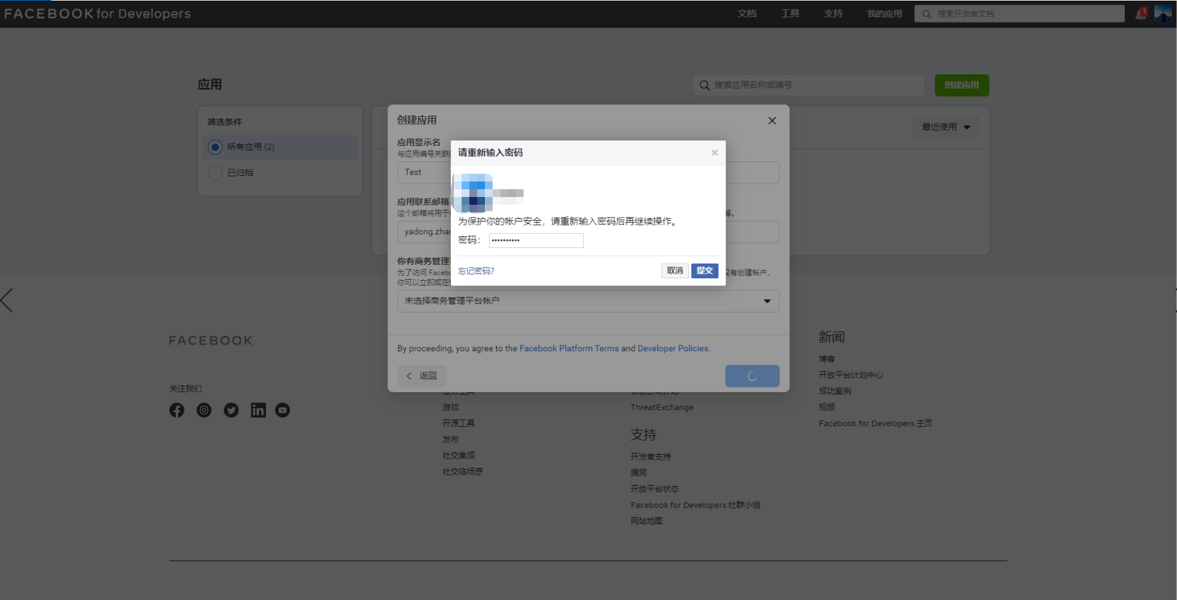This screenshot has height=600, width=1177.
Task: Click the FACEBOOK for Developers logo
Action: 97,14
